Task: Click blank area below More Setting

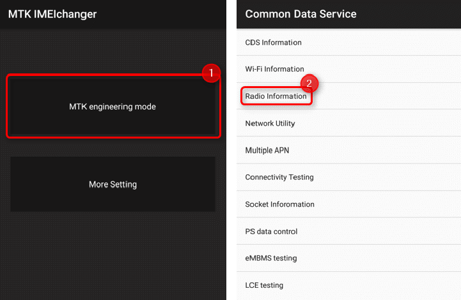Action: tap(113, 255)
